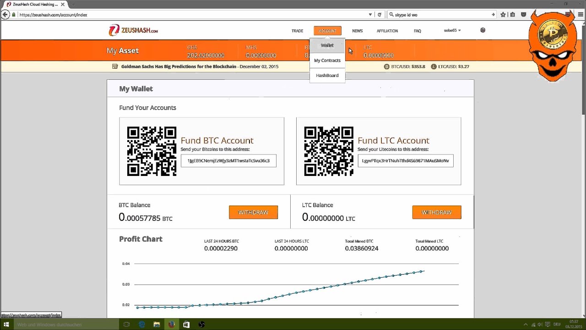Viewport: 586px width, 330px height.
Task: Click the My Asset heading
Action: 122,51
